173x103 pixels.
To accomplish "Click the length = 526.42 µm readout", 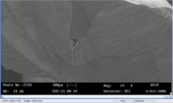I will (33, 101).
